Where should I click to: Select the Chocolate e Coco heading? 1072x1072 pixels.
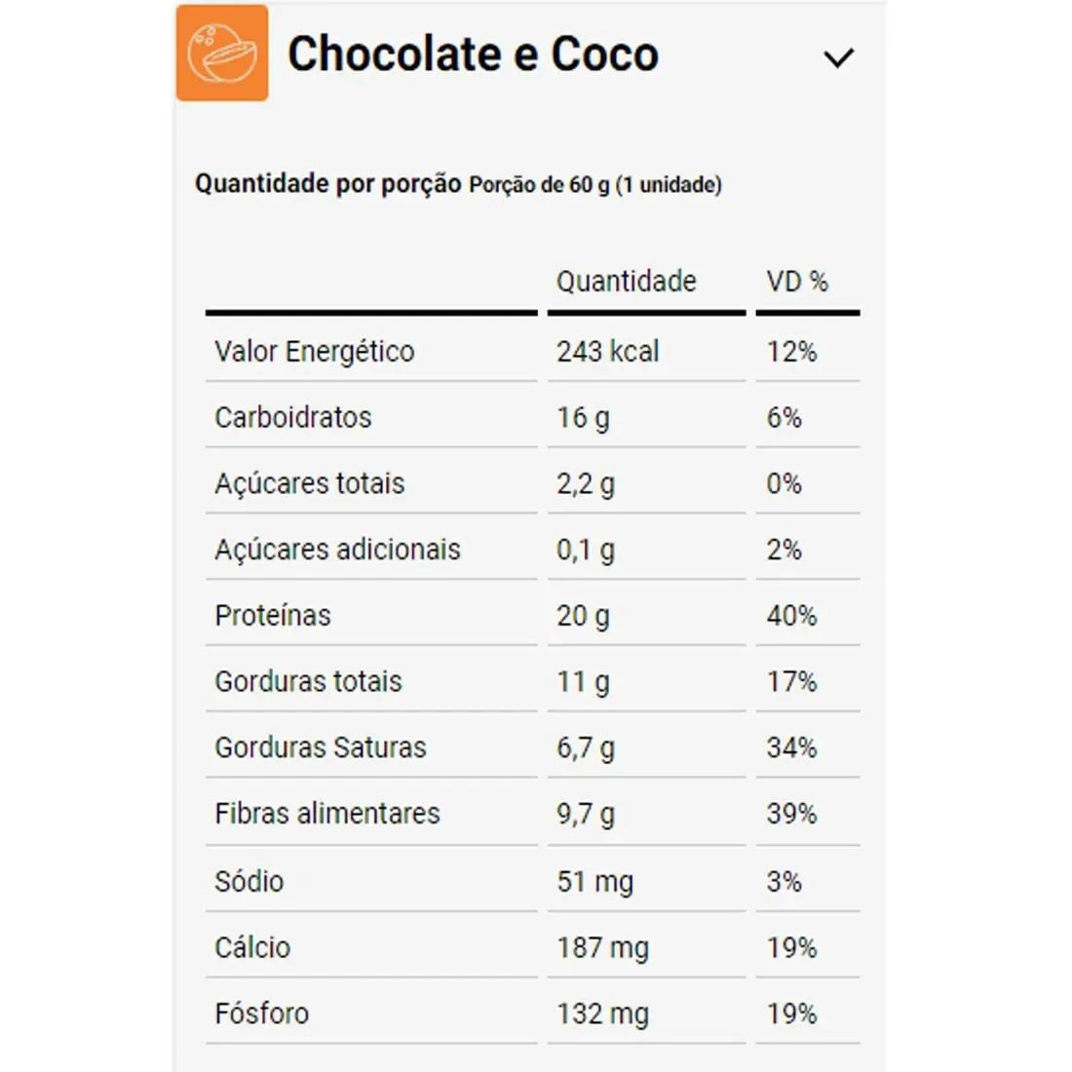click(x=473, y=54)
